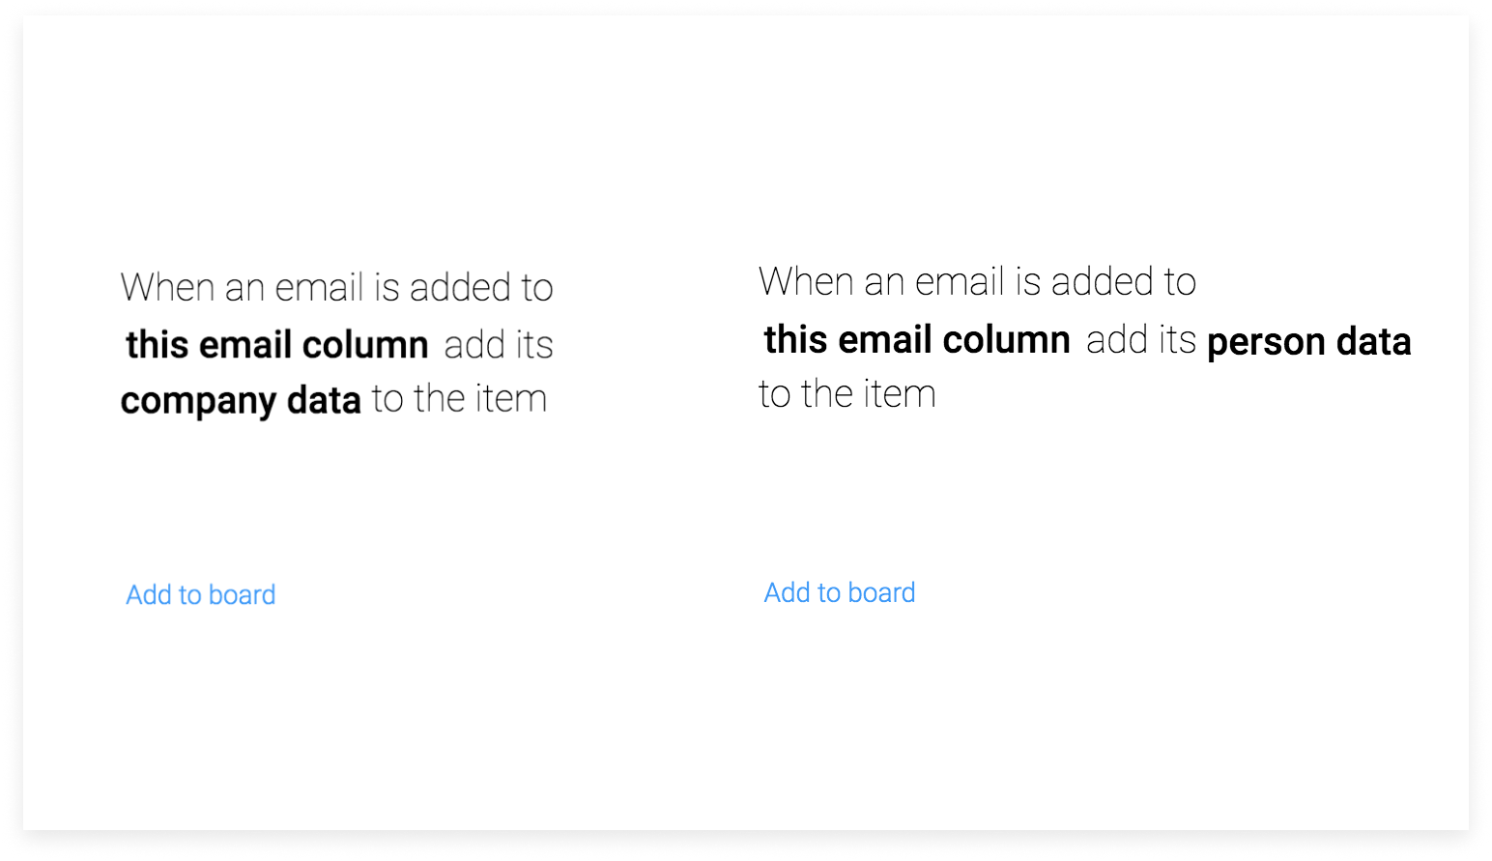Click 'to the item' after company data

point(460,398)
